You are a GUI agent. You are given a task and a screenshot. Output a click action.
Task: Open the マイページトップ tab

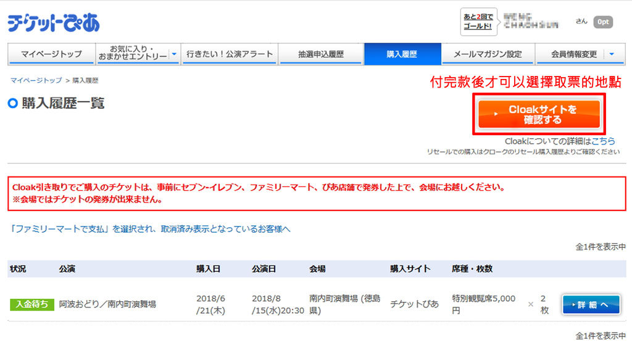[x=52, y=54]
